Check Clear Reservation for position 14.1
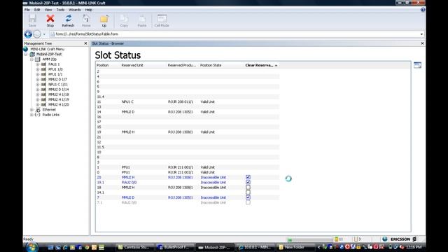 248,192
